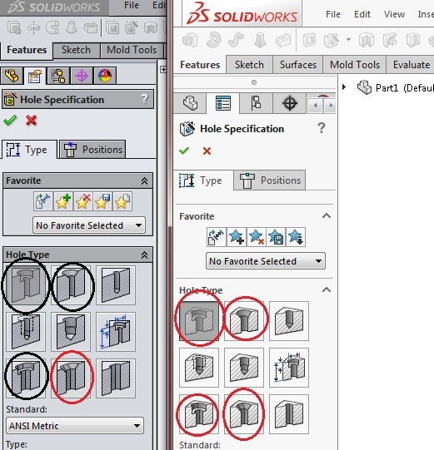
Task: Click Apply Defaults/No Favorites icon in left window
Action: pos(42,201)
